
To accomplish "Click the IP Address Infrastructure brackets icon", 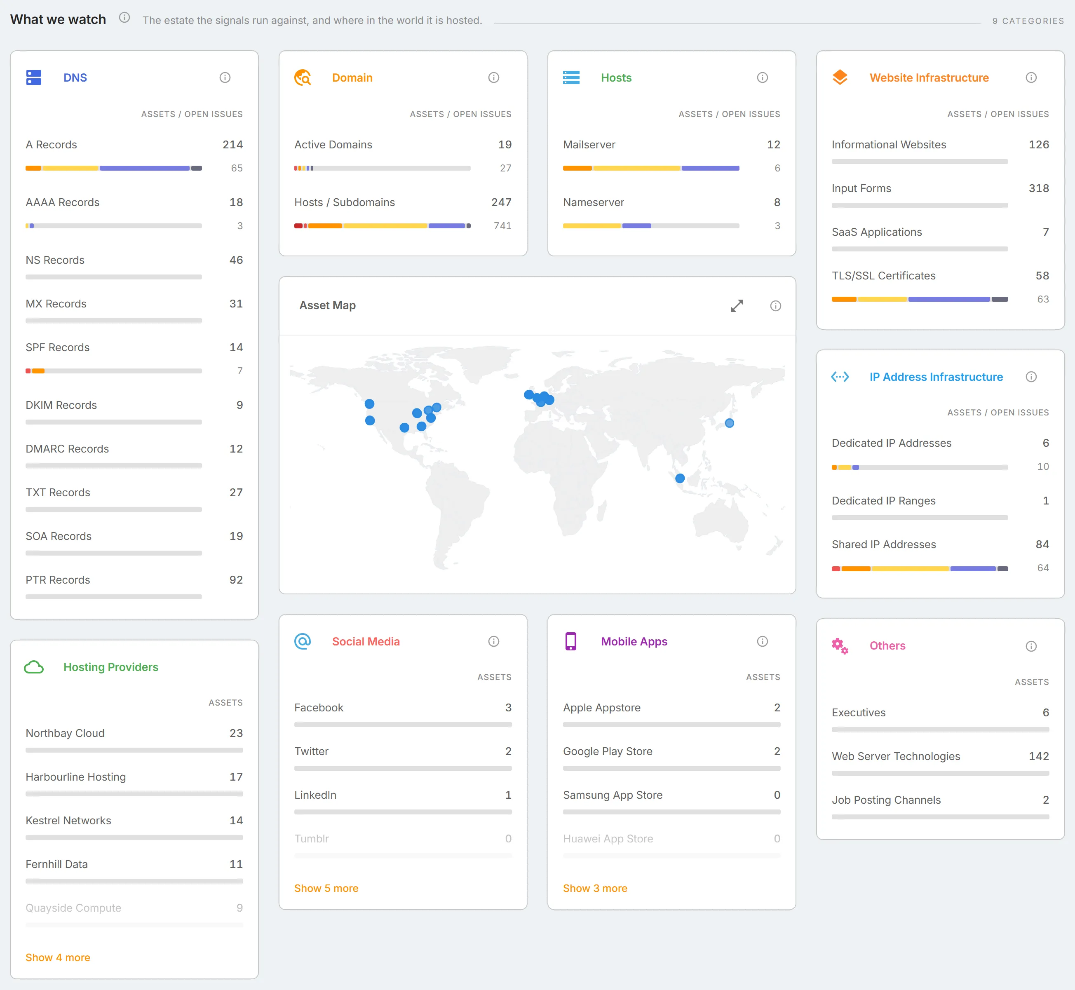I will coord(840,377).
